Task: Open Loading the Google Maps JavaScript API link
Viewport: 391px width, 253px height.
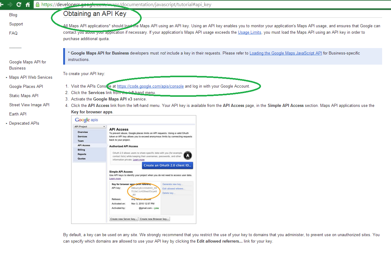Action: [x=286, y=53]
